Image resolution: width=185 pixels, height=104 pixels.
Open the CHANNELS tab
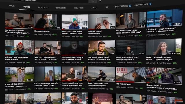point(79,8)
